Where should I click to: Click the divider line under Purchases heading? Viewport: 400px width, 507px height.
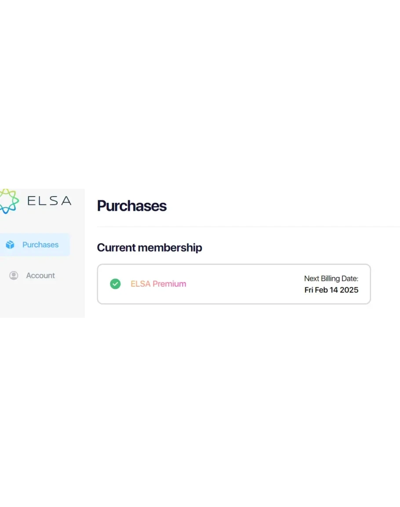coord(246,227)
